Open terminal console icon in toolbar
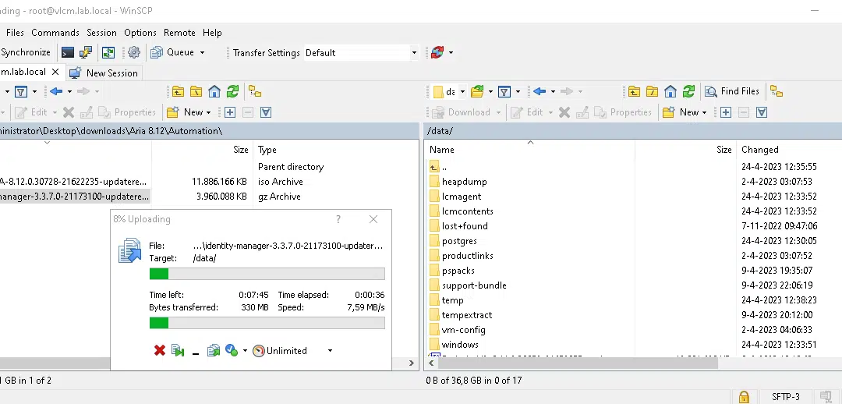Image resolution: width=842 pixels, height=404 pixels. 68,52
